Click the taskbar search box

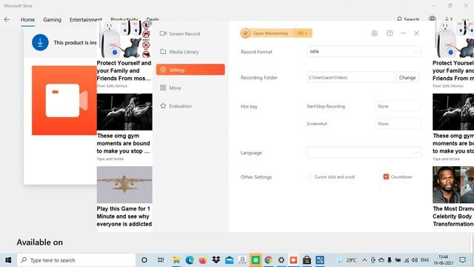(76, 260)
